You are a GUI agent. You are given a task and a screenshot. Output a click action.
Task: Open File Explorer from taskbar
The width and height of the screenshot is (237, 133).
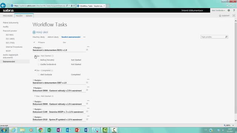[x=22, y=130]
